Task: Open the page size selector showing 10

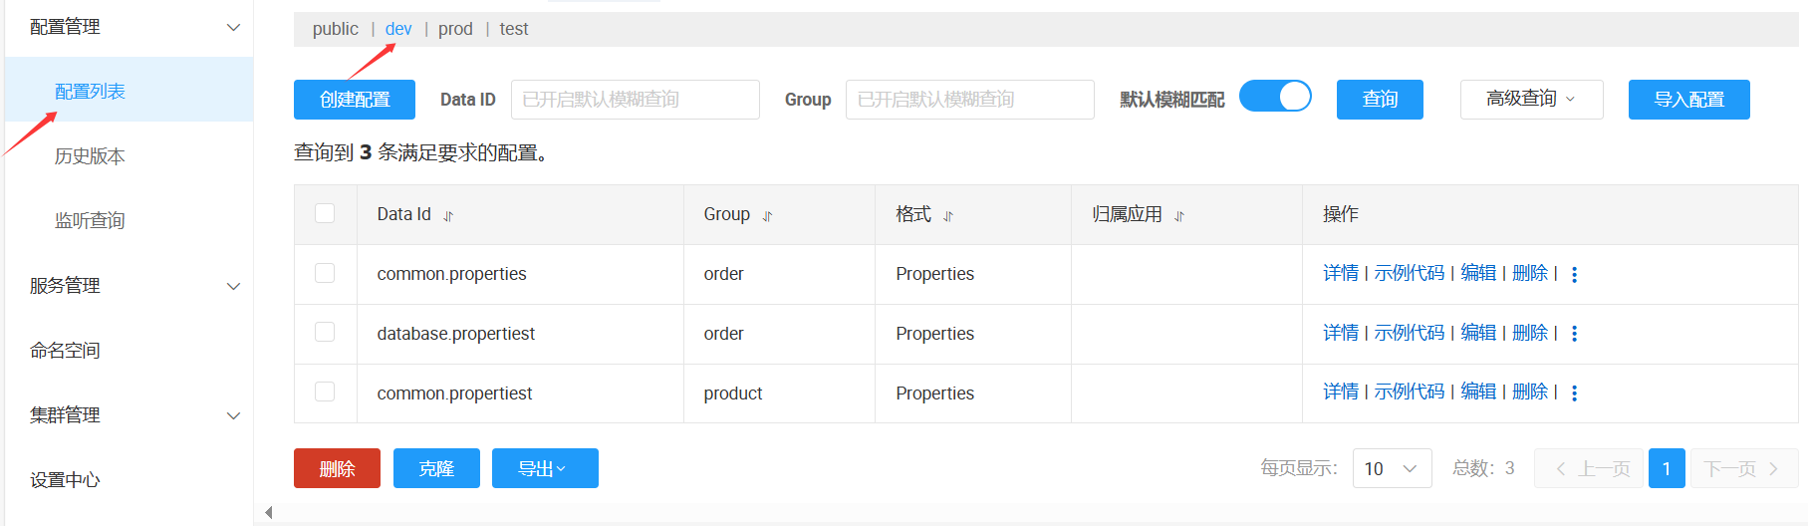Action: tap(1392, 468)
